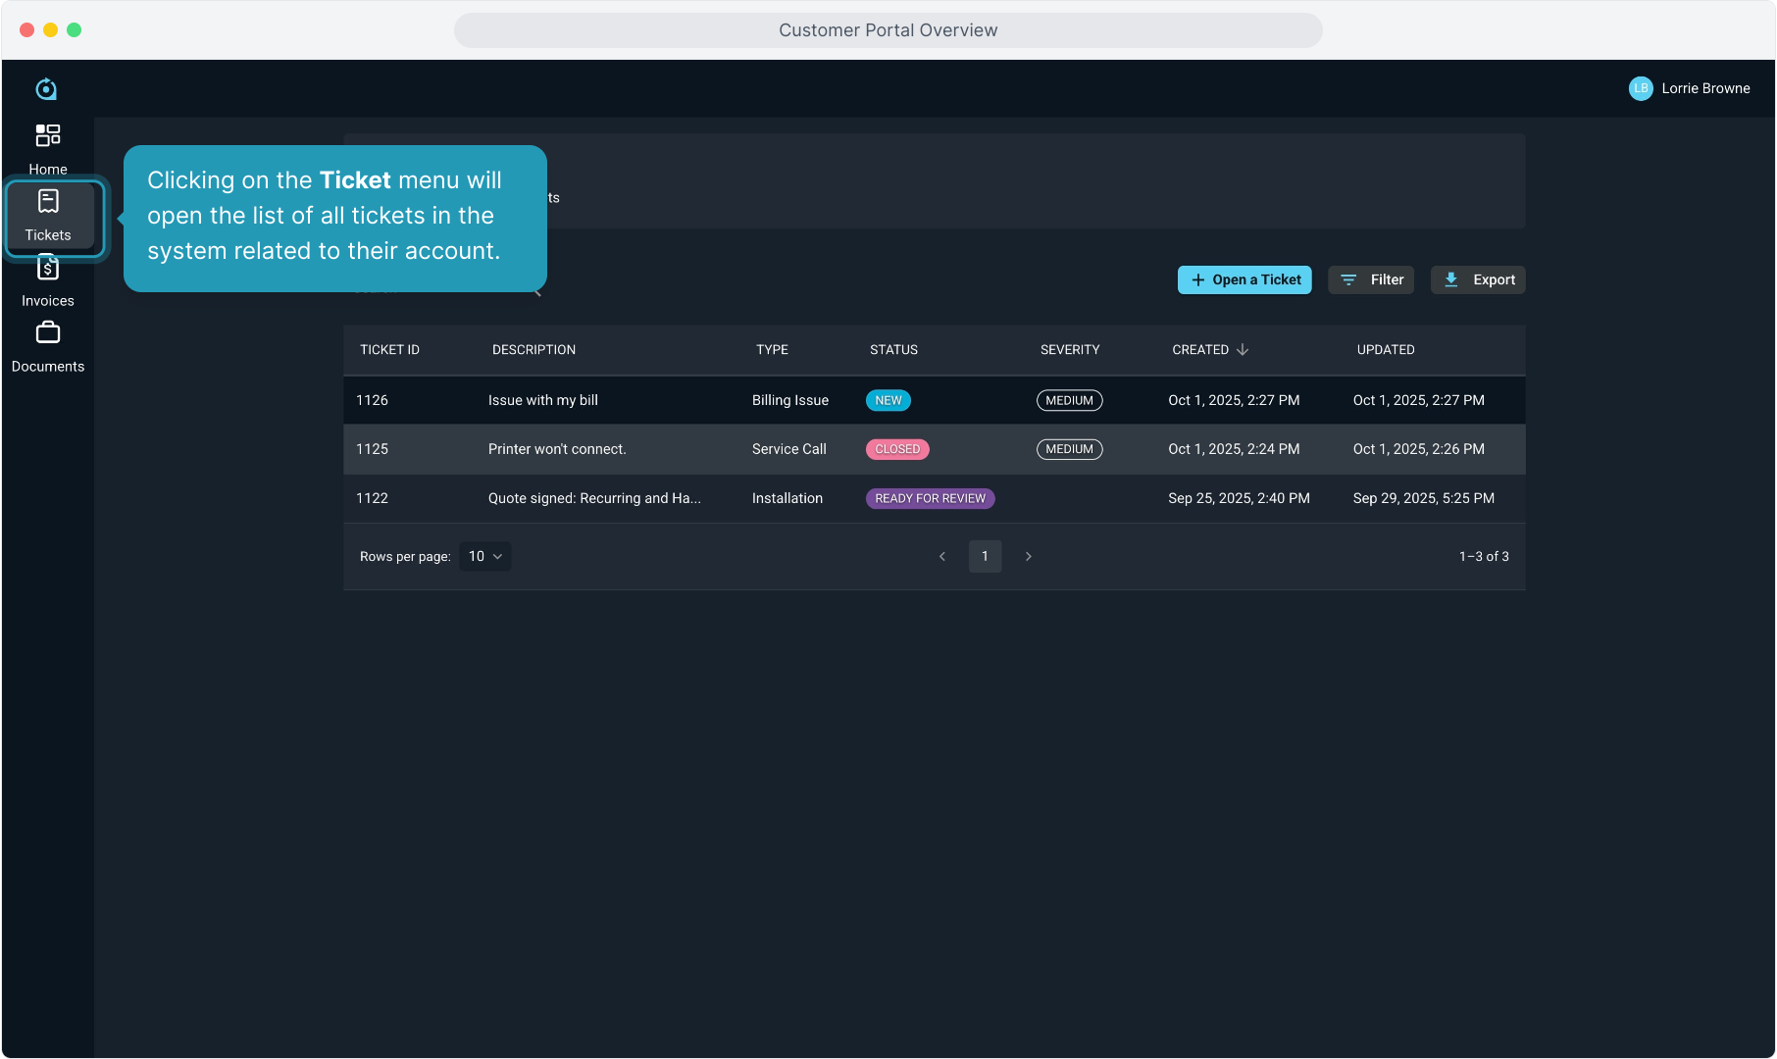
Task: Click the LB user avatar
Action: click(x=1640, y=88)
